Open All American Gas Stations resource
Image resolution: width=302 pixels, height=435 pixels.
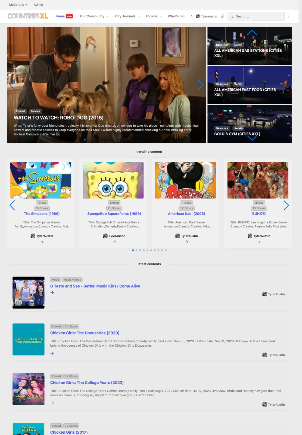(248, 53)
